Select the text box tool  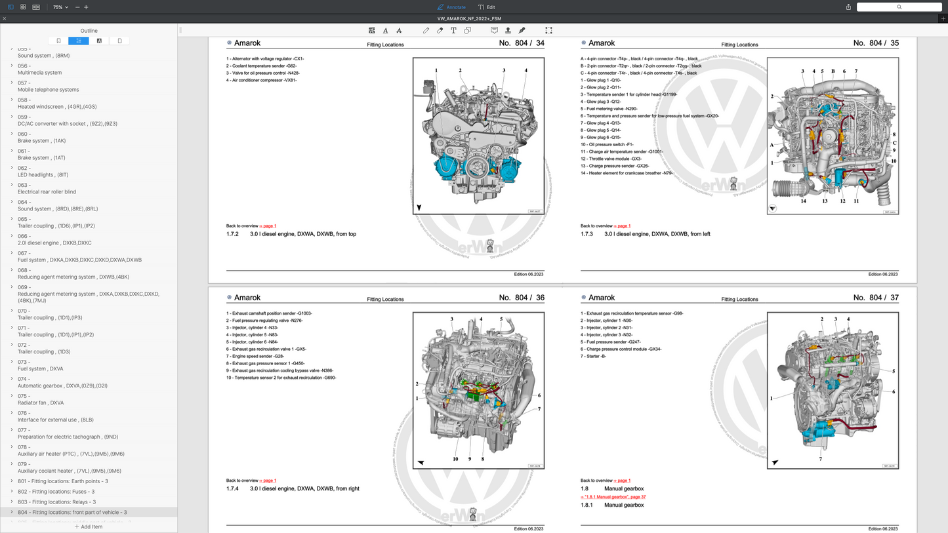[453, 30]
